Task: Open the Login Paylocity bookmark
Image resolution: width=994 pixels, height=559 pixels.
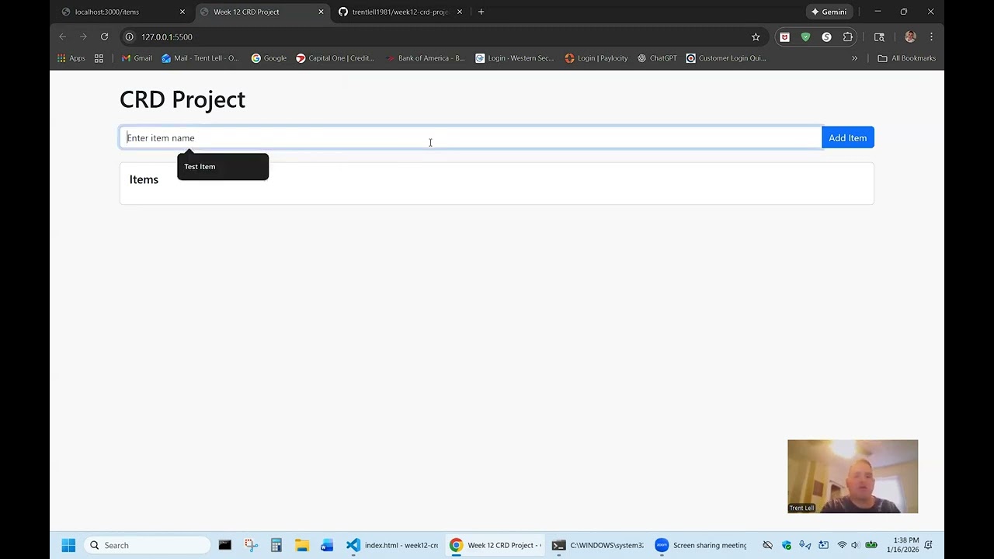Action: click(596, 58)
